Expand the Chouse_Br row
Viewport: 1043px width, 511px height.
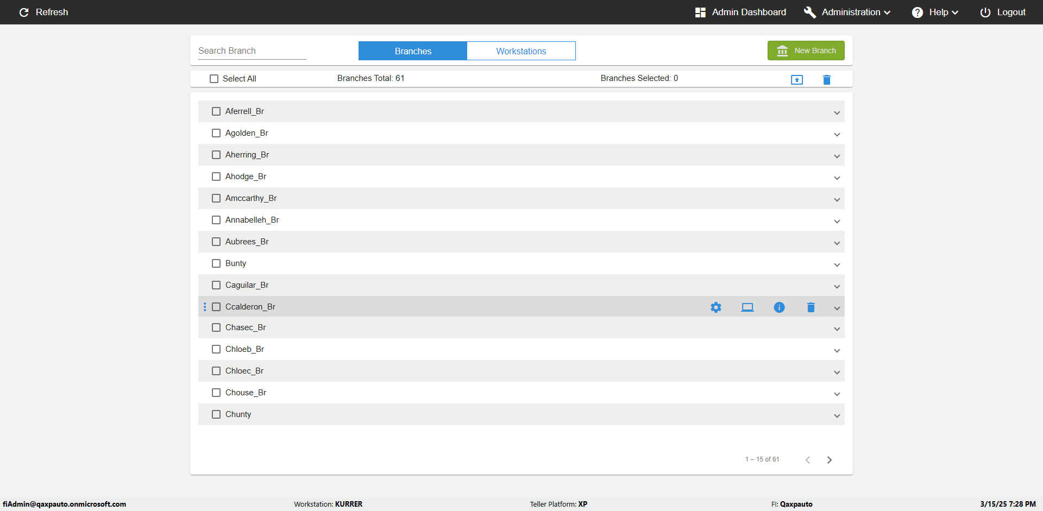click(x=837, y=394)
